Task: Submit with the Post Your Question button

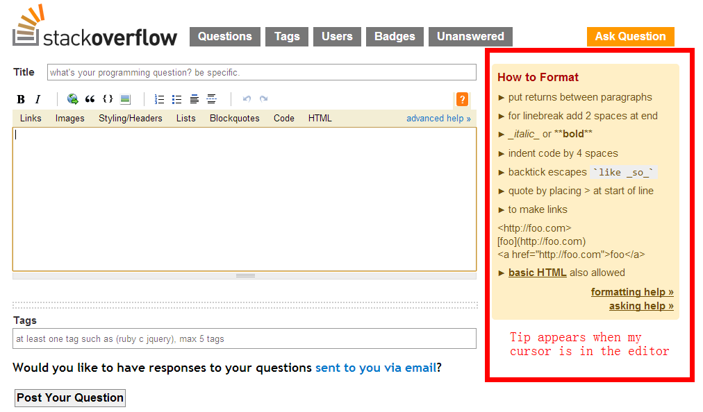Action: point(70,397)
